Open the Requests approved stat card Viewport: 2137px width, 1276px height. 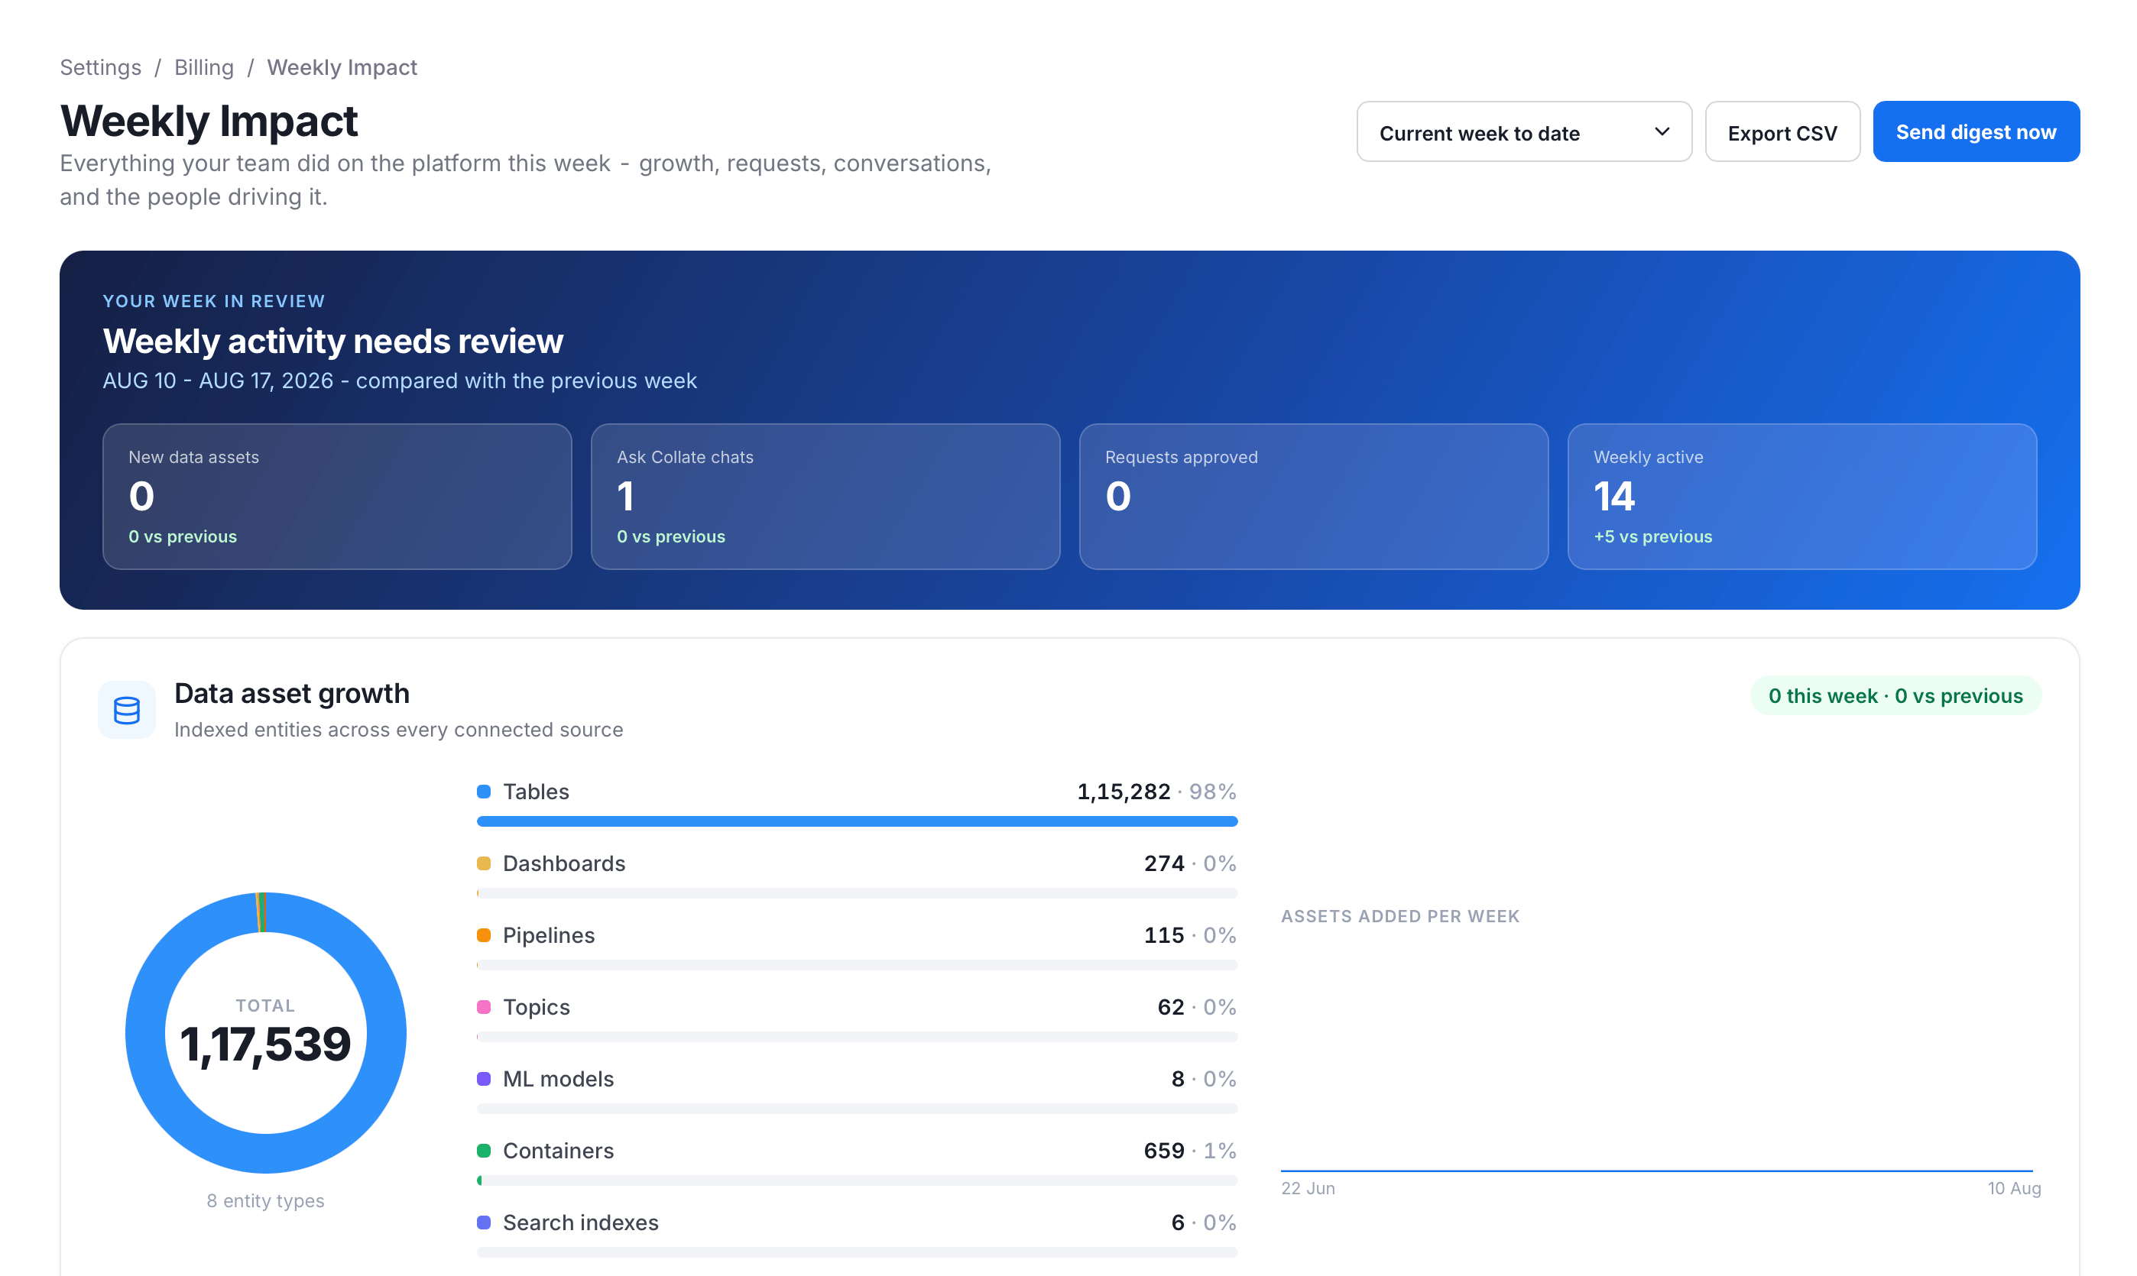(1314, 496)
